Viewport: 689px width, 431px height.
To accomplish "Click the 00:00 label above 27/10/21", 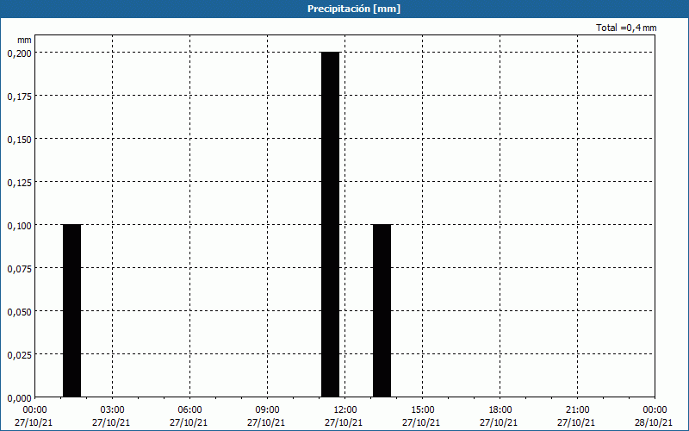I will [34, 410].
